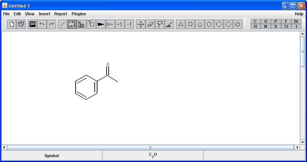Click the +1 charge increase tool
Screen dimensions: 307x162
coord(120,24)
